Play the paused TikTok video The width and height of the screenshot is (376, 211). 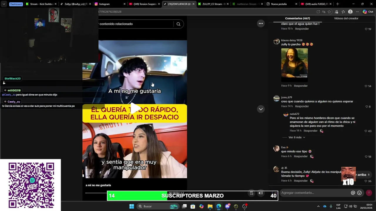(x=135, y=108)
